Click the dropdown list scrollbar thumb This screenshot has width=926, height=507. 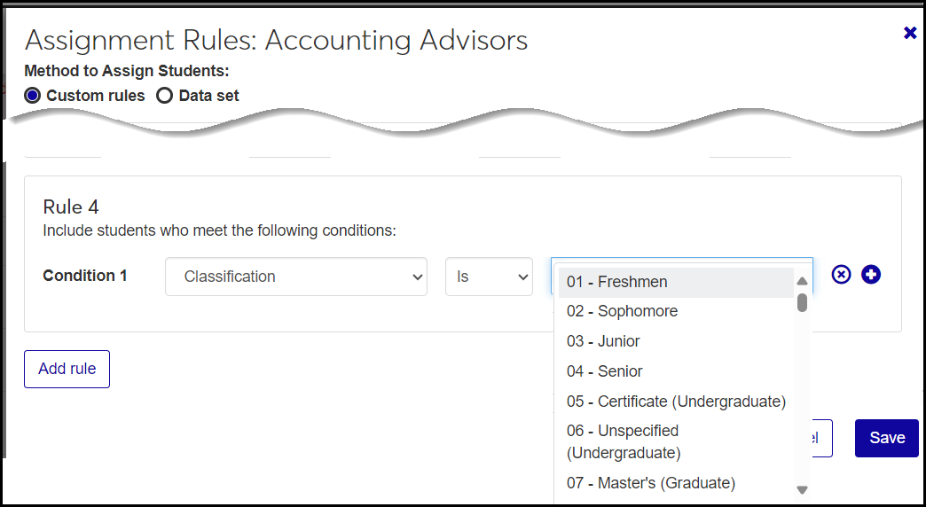[x=802, y=303]
